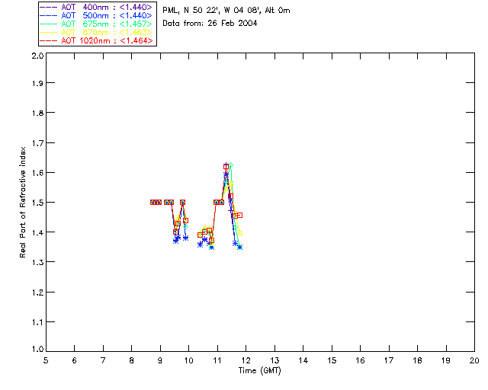Click the 10 hour x-axis label

point(188,360)
